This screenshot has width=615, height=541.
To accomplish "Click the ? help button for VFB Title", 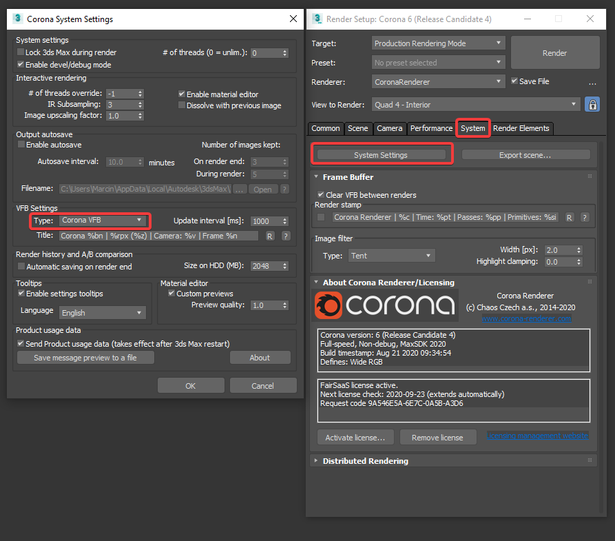I will (286, 236).
